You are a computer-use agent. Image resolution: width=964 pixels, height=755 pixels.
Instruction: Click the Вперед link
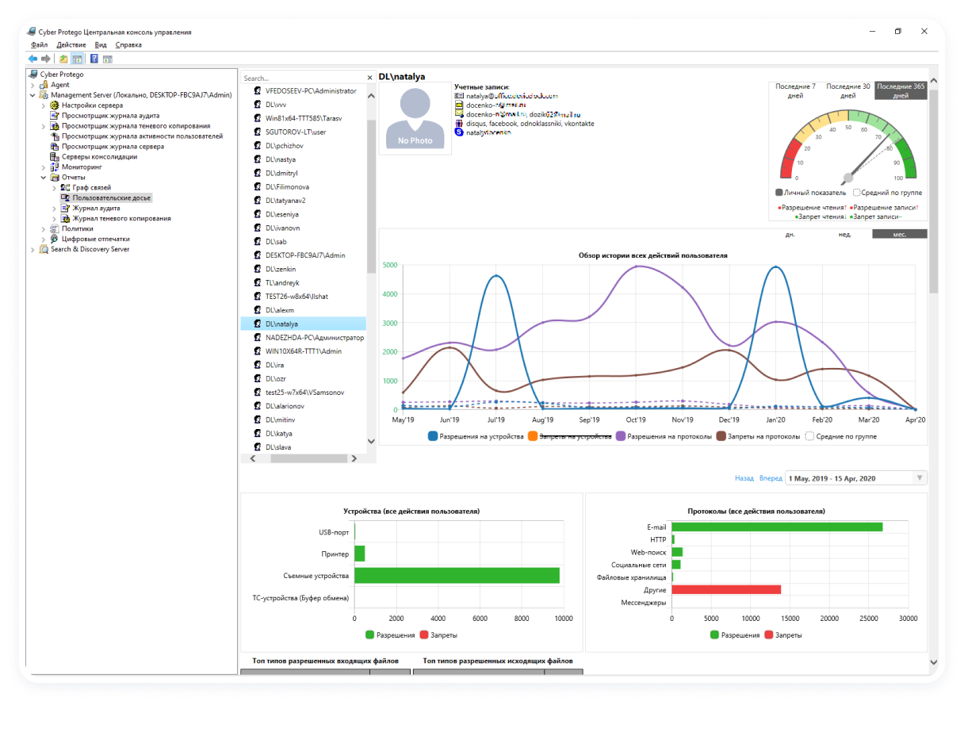(770, 478)
